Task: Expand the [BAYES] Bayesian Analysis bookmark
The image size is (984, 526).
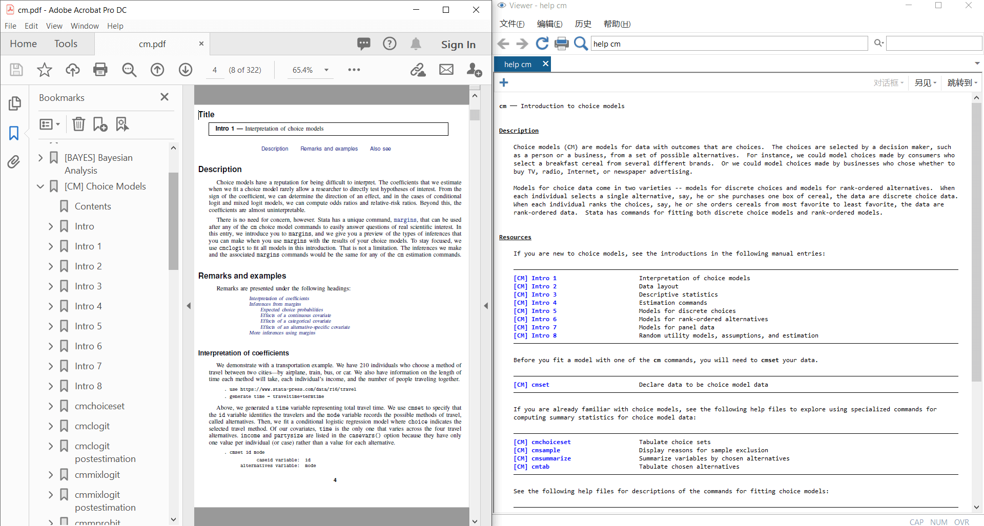Action: [x=40, y=158]
